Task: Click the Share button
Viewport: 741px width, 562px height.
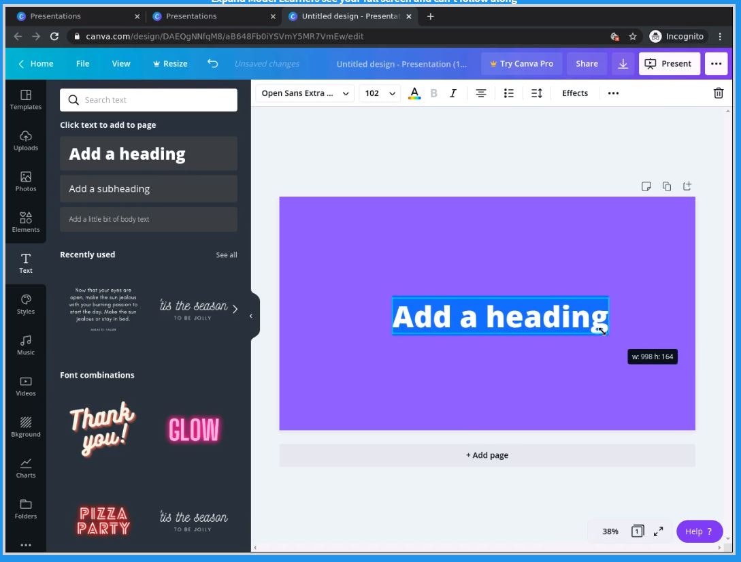Action: tap(587, 63)
